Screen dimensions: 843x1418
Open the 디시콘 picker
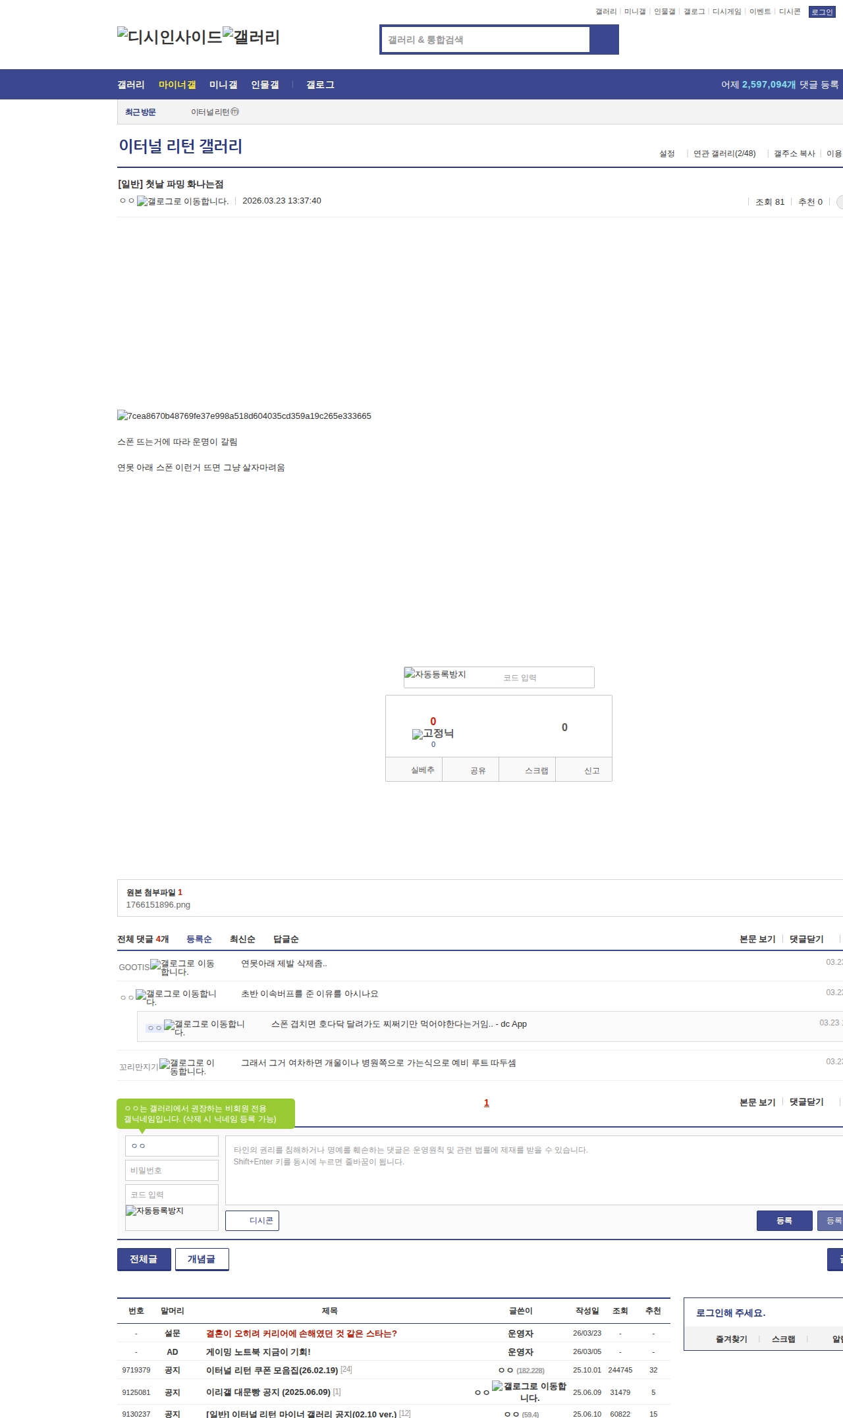pyautogui.click(x=252, y=1220)
